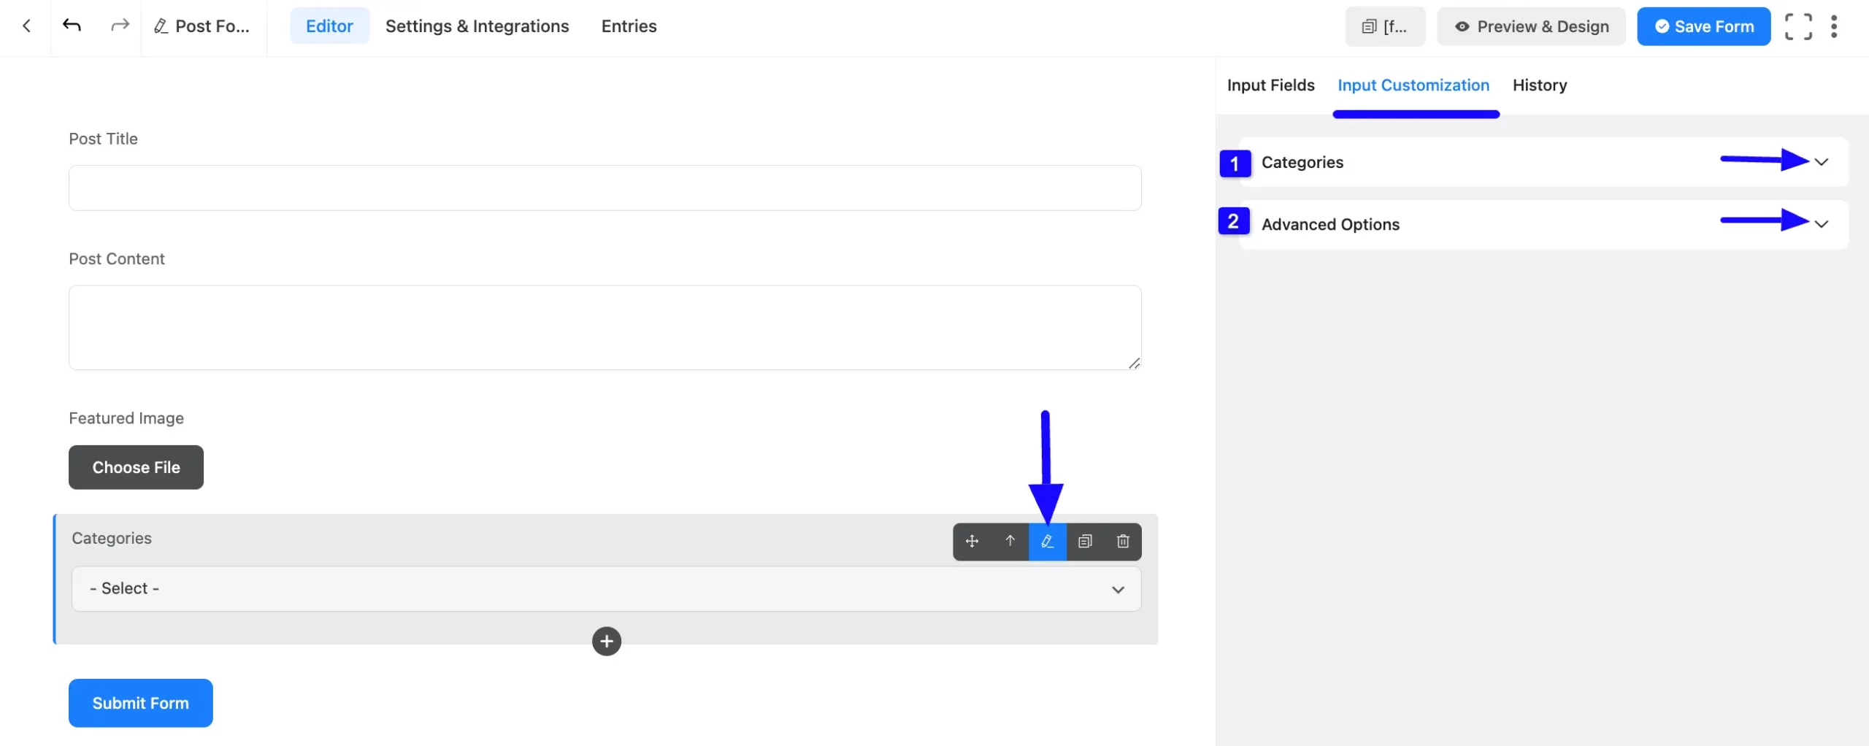Image resolution: width=1869 pixels, height=746 pixels.
Task: Click into the Post Title input
Action: (605, 188)
